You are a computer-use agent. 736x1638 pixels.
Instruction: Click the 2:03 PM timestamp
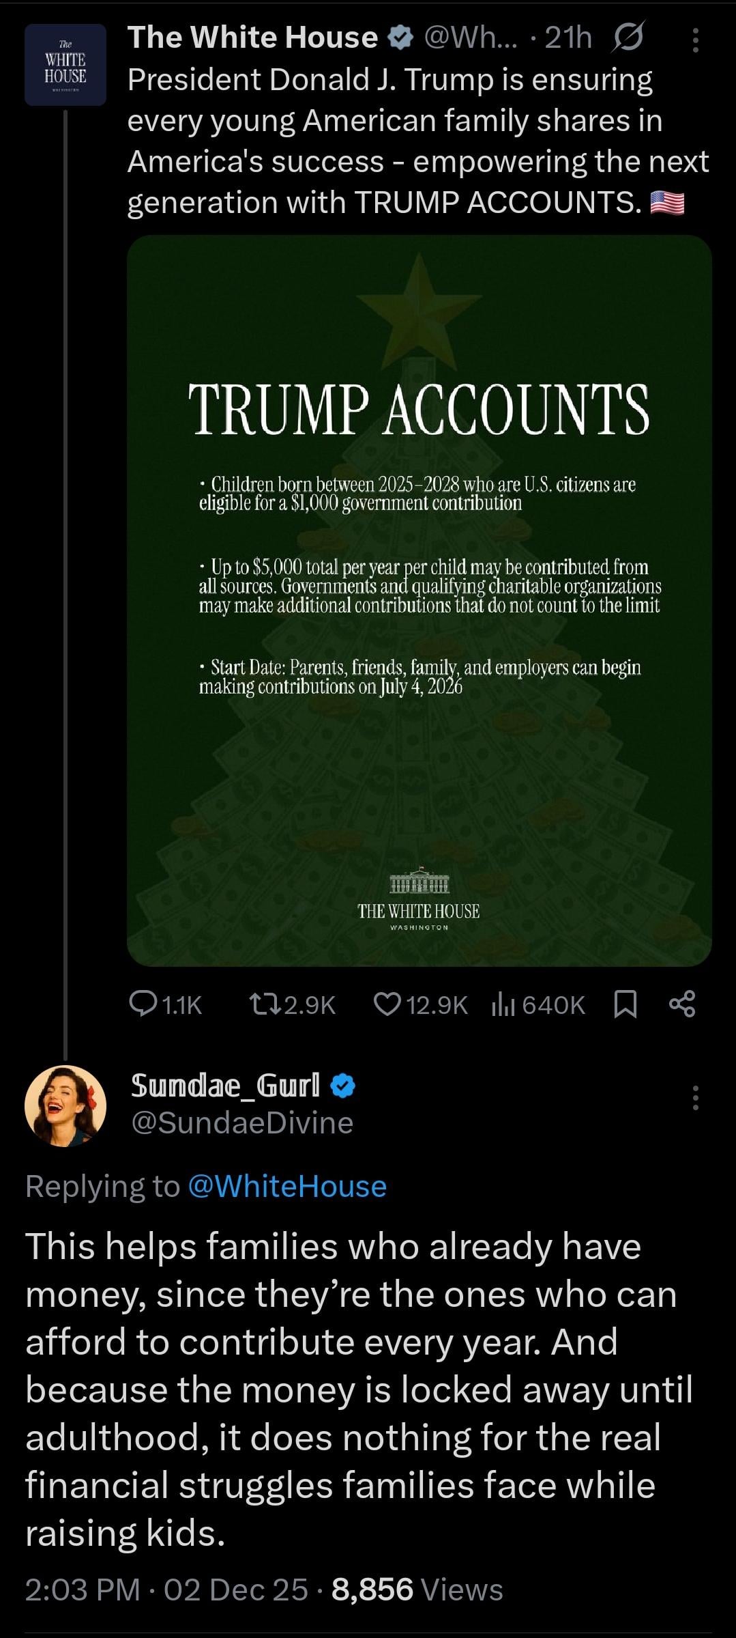pyautogui.click(x=83, y=1590)
